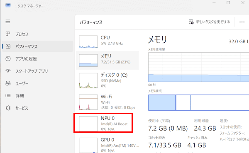Maximize the Task Manager window
249x153 pixels.
228,2
